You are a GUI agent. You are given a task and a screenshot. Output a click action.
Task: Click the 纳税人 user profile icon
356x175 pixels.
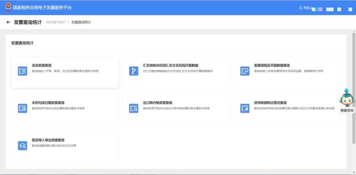pos(300,8)
